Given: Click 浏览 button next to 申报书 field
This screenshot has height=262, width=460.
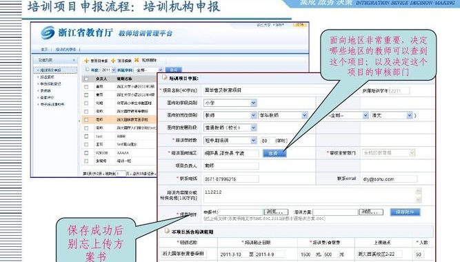Looking at the screenshot, I should pyautogui.click(x=276, y=212).
